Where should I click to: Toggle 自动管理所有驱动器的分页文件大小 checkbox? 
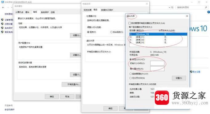coord(130,23)
